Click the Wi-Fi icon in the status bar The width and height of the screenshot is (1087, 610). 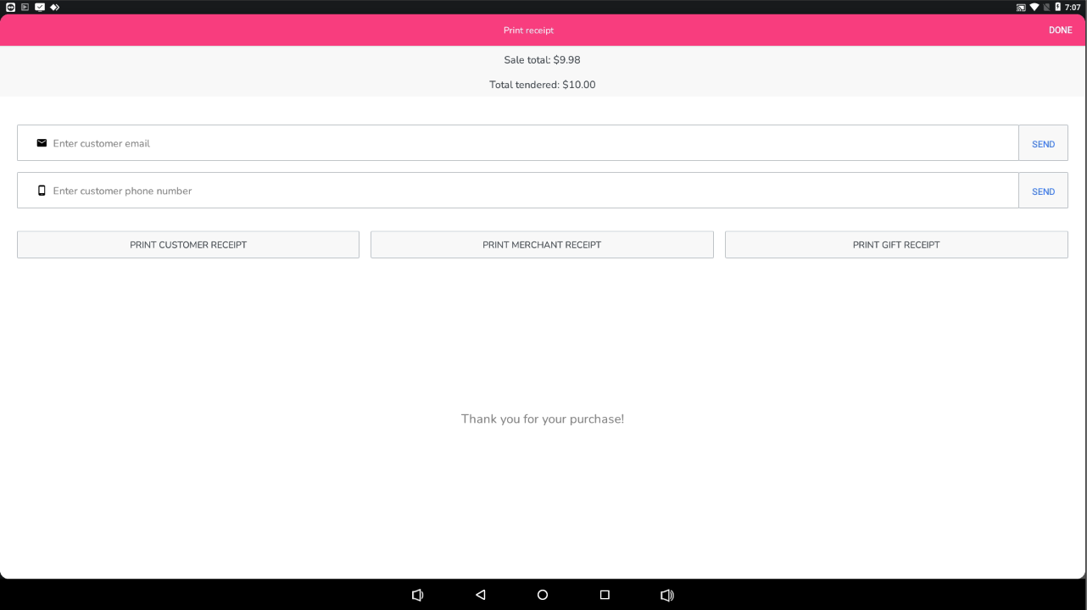click(1035, 8)
